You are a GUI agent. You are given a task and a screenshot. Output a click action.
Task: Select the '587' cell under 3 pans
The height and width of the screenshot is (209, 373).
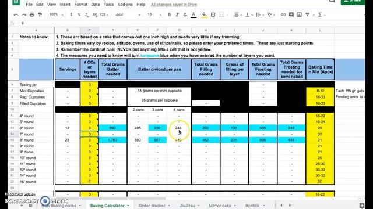pyautogui.click(x=157, y=140)
